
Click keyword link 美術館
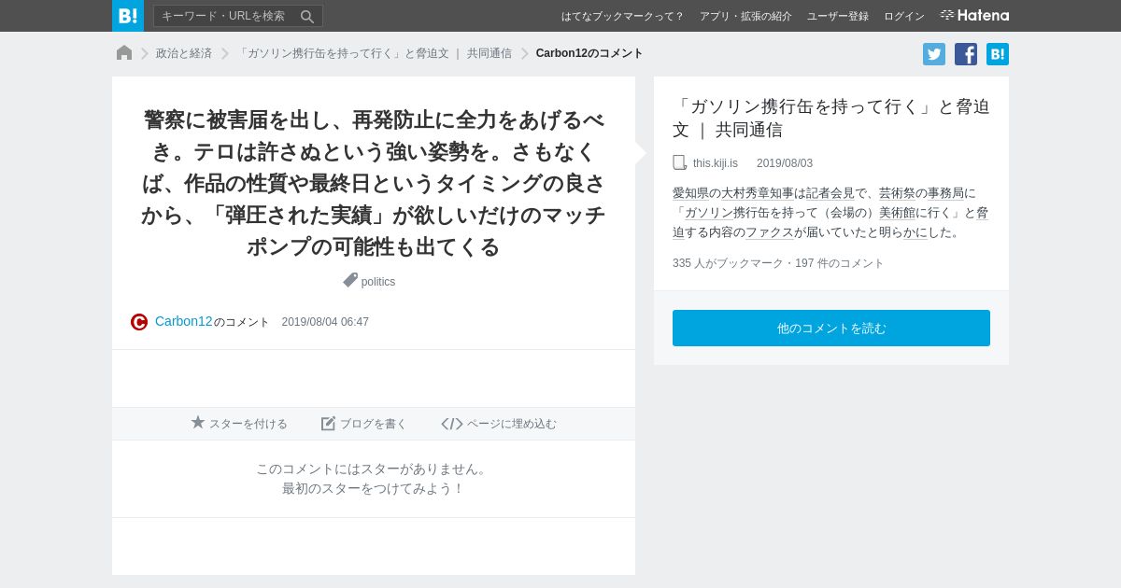(x=897, y=213)
